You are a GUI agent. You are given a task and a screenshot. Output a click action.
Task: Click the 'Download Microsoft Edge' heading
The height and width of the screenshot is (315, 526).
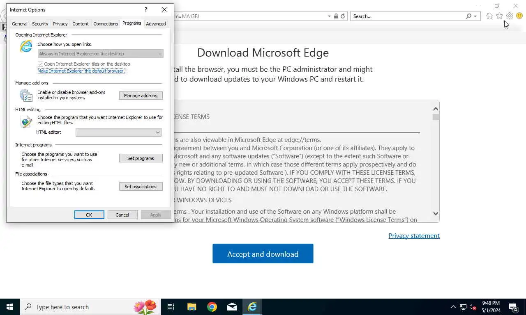tap(263, 53)
